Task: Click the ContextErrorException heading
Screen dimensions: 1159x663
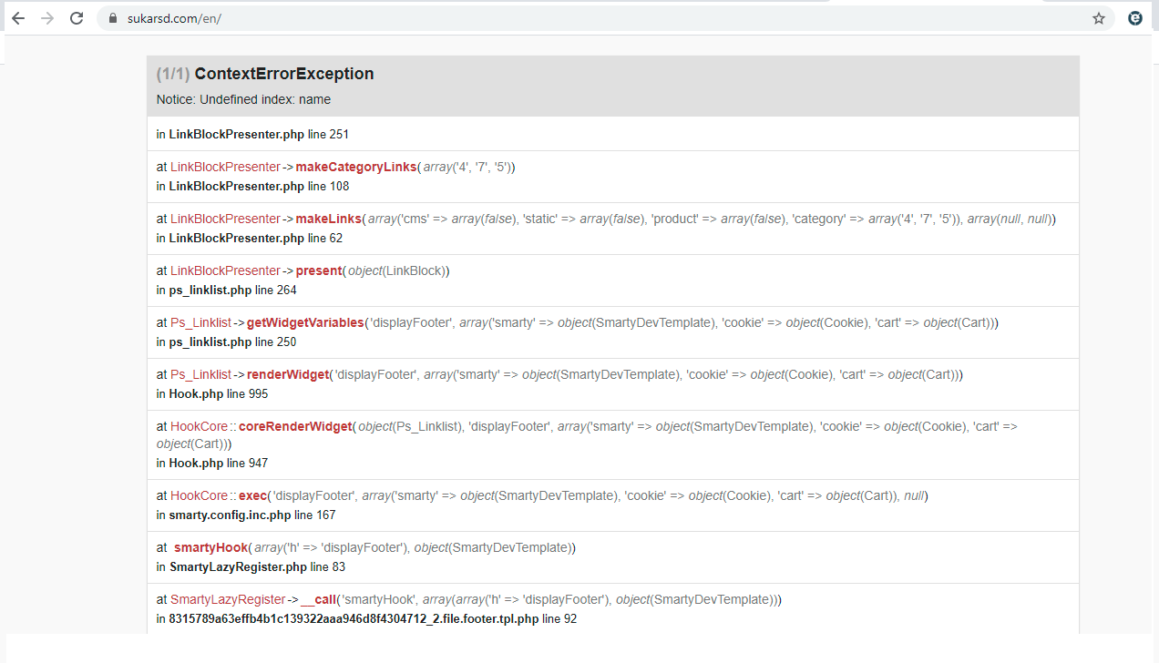Action: click(284, 74)
